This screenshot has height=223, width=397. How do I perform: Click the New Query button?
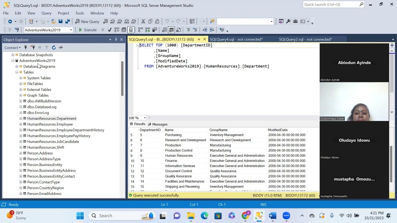[x=87, y=21]
